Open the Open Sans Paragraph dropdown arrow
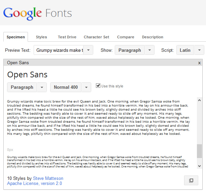This screenshot has width=206, height=194. click(x=42, y=87)
